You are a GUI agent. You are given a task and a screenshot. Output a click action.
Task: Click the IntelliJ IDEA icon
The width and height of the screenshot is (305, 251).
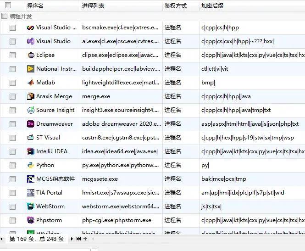pos(31,151)
